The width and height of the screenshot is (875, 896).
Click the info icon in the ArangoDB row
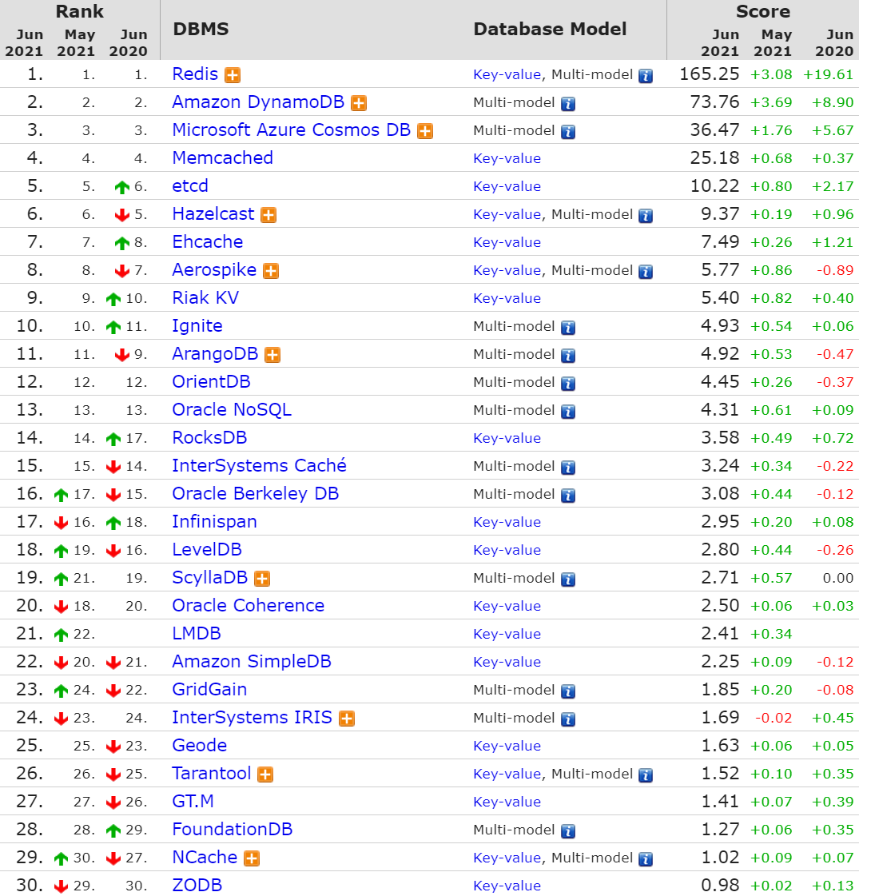[x=567, y=356]
